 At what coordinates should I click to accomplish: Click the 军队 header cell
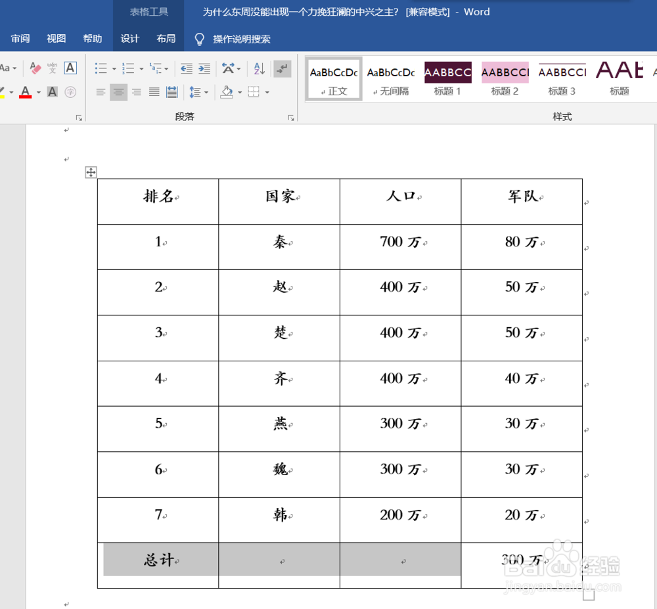tap(522, 202)
